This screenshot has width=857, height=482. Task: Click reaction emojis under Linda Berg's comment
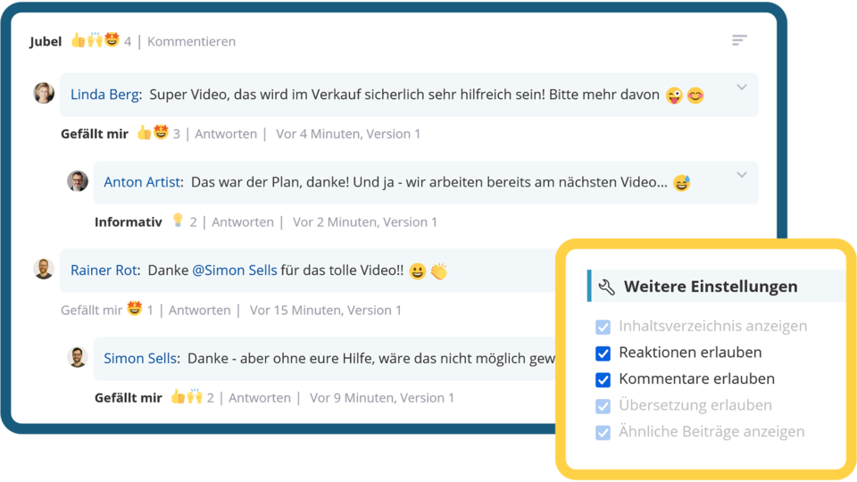(153, 132)
